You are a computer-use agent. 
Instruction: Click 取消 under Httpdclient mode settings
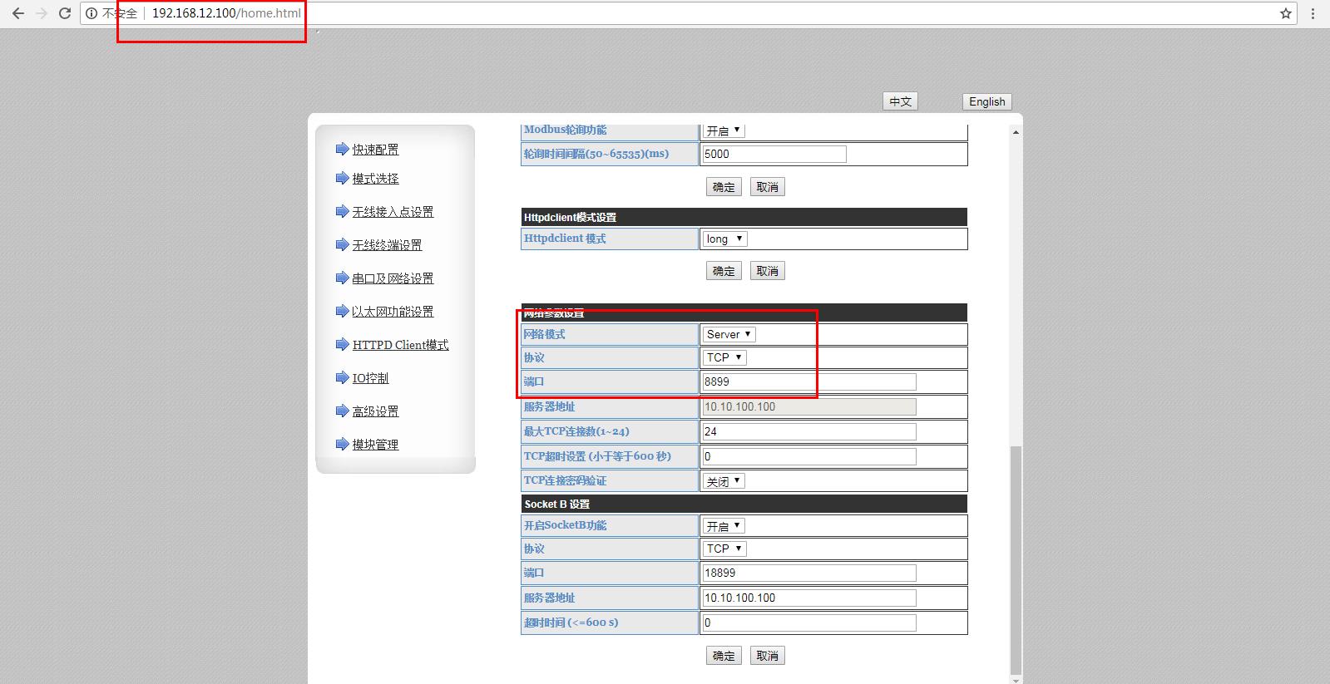767,271
